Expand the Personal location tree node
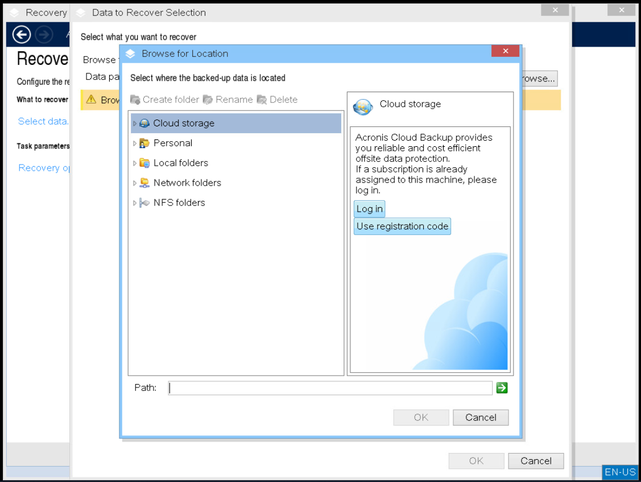The height and width of the screenshot is (482, 641). (x=134, y=143)
